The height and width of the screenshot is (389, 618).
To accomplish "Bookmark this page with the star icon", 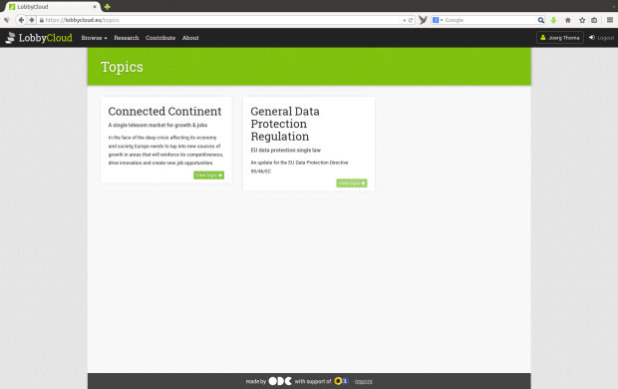I will pyautogui.click(x=582, y=20).
